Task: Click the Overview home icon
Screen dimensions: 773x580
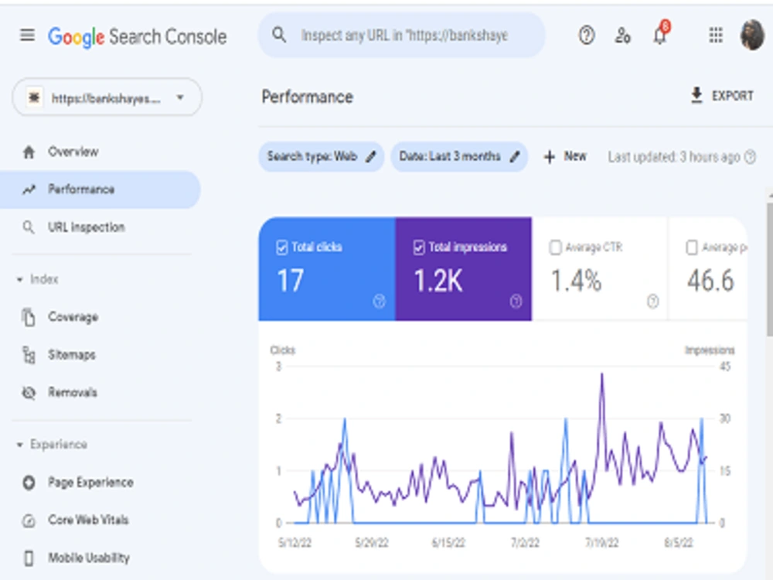Action: coord(29,152)
